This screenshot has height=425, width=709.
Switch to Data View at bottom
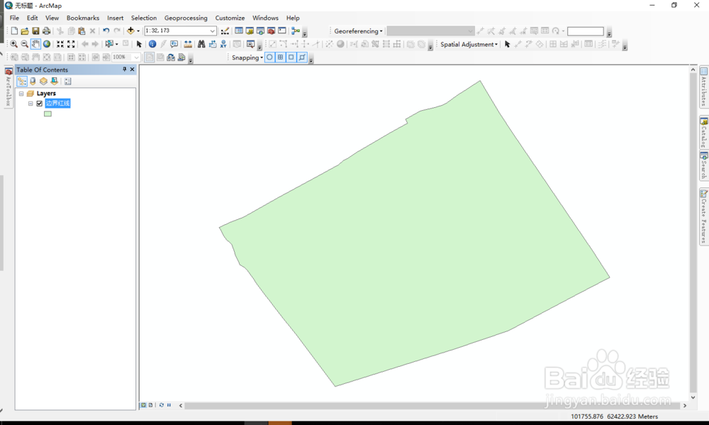pyautogui.click(x=143, y=405)
